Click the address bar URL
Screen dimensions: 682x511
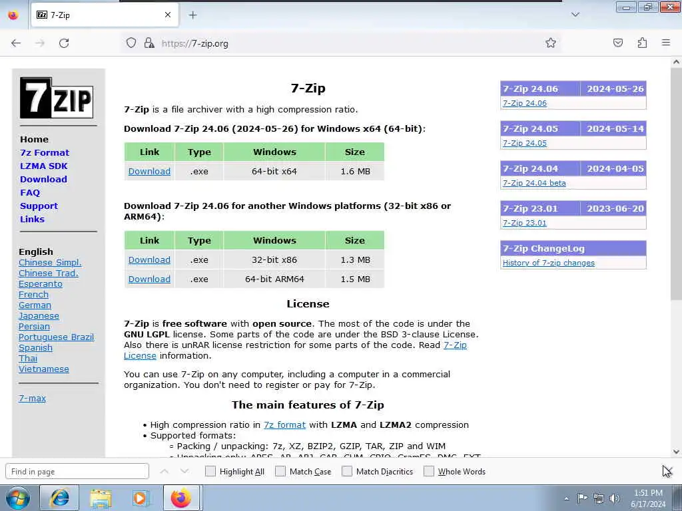[195, 43]
